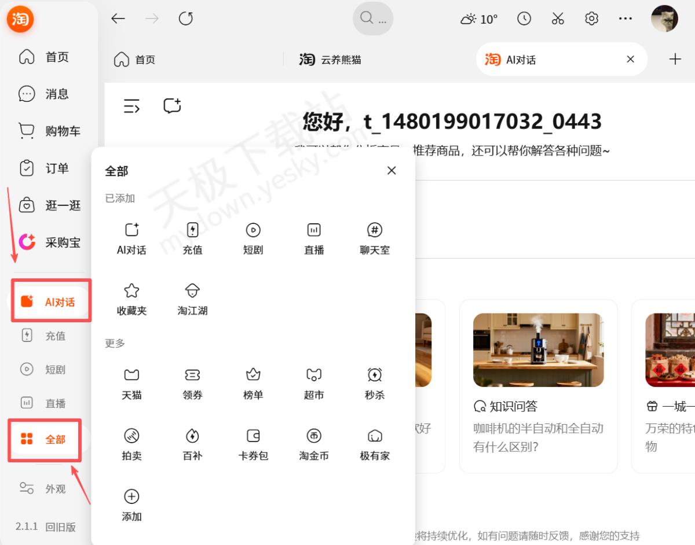Viewport: 695px width, 545px height.
Task: Open the three-dots more options menu
Action: [x=625, y=19]
